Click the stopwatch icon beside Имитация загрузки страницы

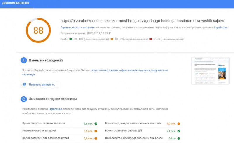[24, 99]
